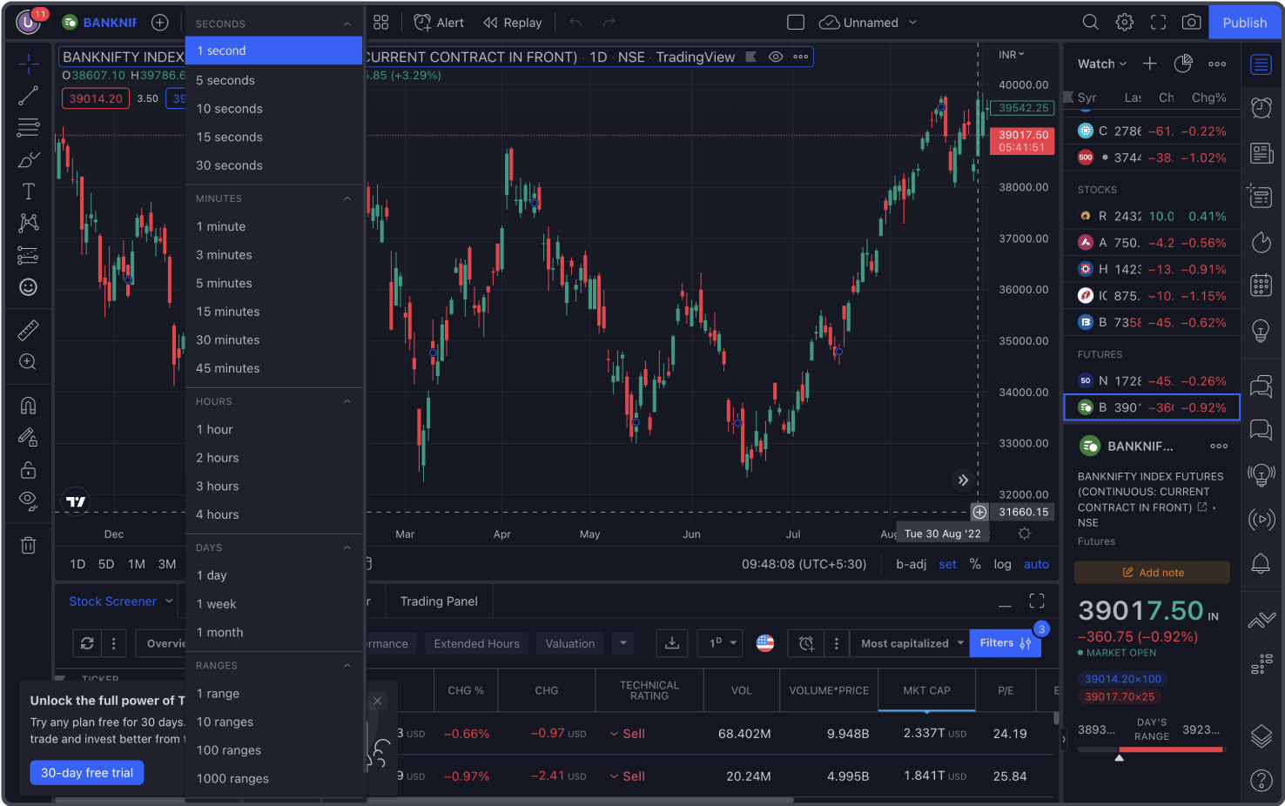Select 45 minutes interval
1285x806 pixels.
273,368
